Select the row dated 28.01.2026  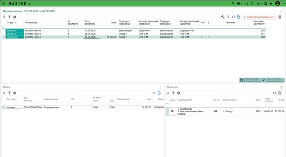pyautogui.click(x=134, y=34)
